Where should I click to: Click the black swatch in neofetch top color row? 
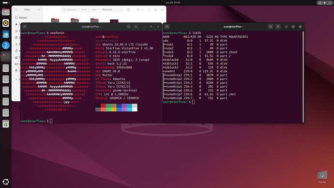[98, 106]
